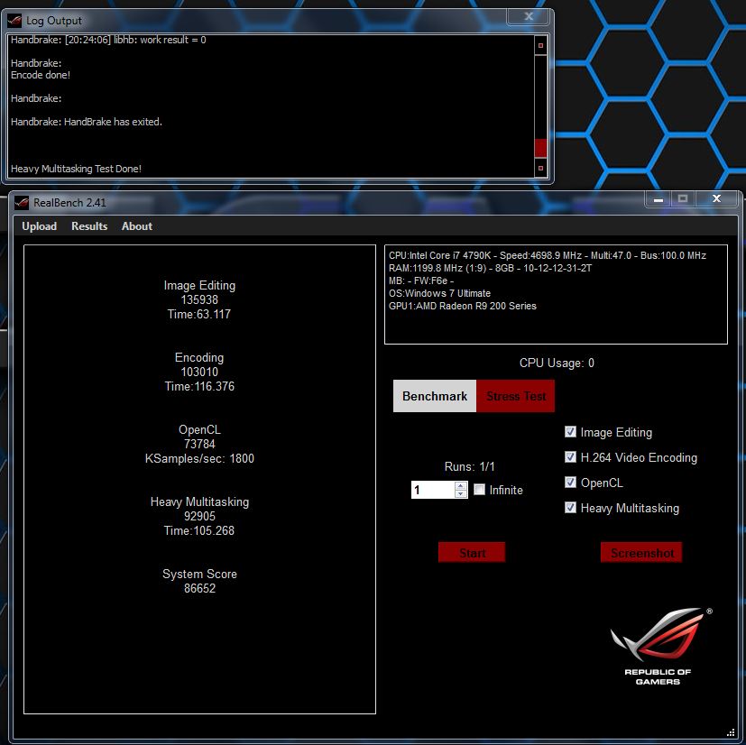Uncheck the Image Editing checkbox

click(570, 432)
